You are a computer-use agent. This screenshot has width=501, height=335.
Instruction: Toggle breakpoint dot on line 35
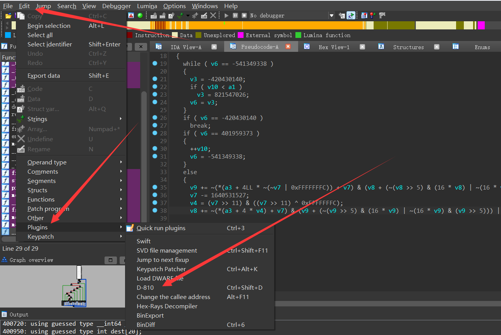155,187
